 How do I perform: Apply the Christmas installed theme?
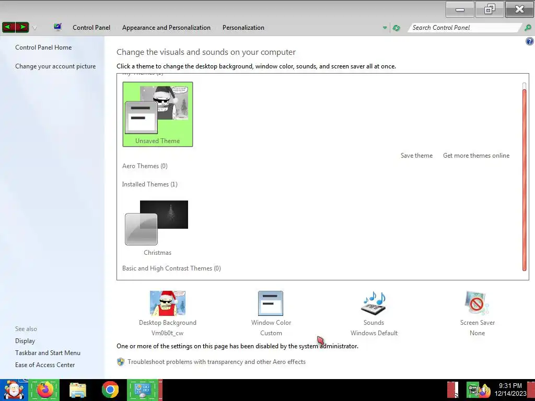(157, 228)
